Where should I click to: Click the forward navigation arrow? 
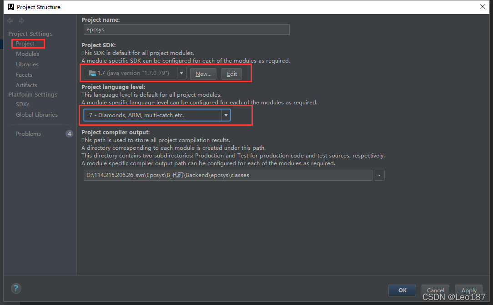(21, 21)
